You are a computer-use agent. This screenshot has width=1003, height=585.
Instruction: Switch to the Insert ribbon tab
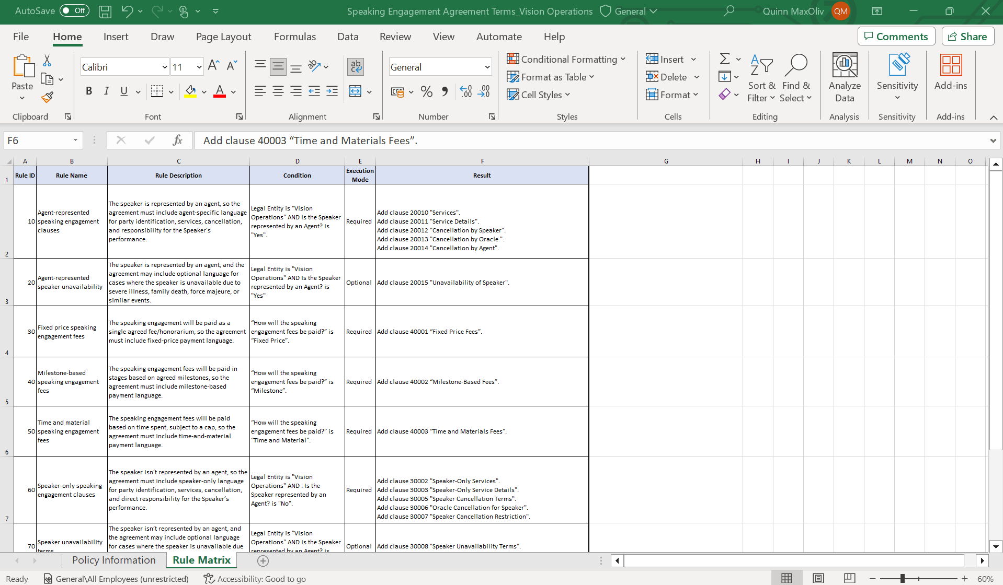point(116,37)
